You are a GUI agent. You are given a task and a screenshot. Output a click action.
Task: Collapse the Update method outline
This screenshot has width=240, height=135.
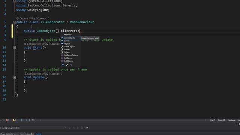(15, 78)
